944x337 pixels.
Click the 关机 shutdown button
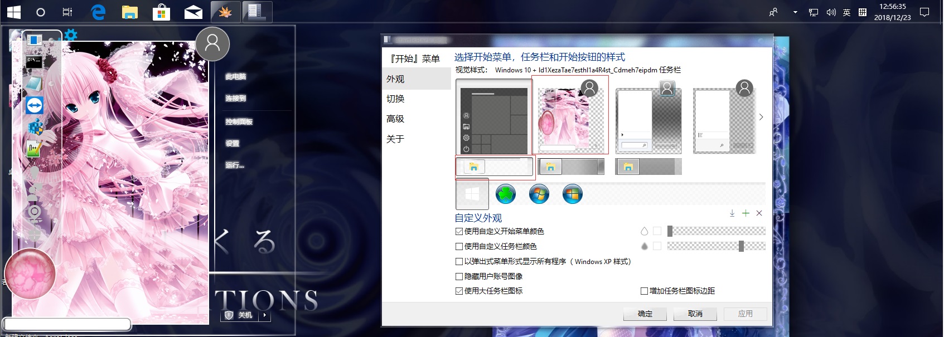click(240, 315)
